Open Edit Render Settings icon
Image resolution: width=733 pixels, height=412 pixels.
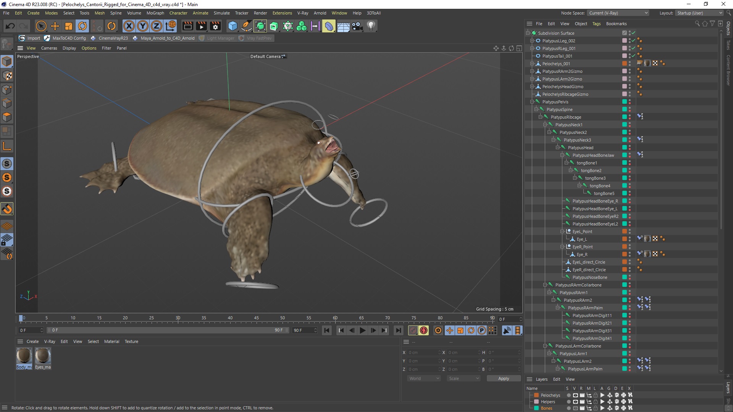215,26
